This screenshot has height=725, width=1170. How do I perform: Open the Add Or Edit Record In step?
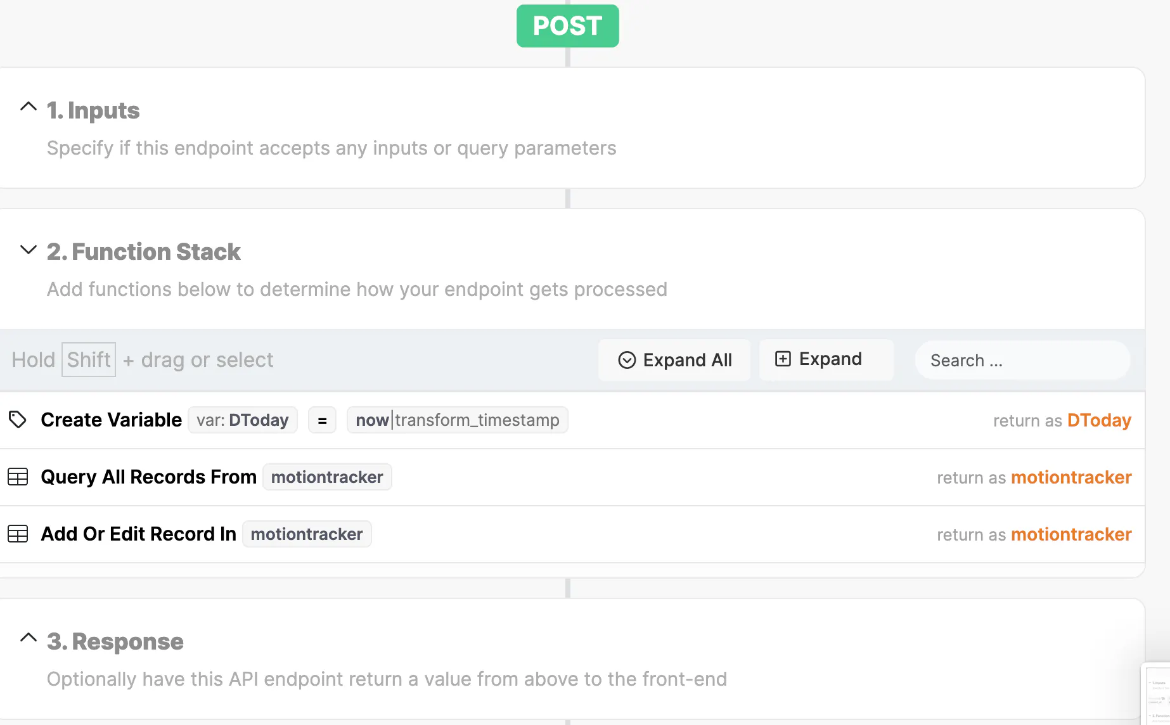[x=138, y=534]
